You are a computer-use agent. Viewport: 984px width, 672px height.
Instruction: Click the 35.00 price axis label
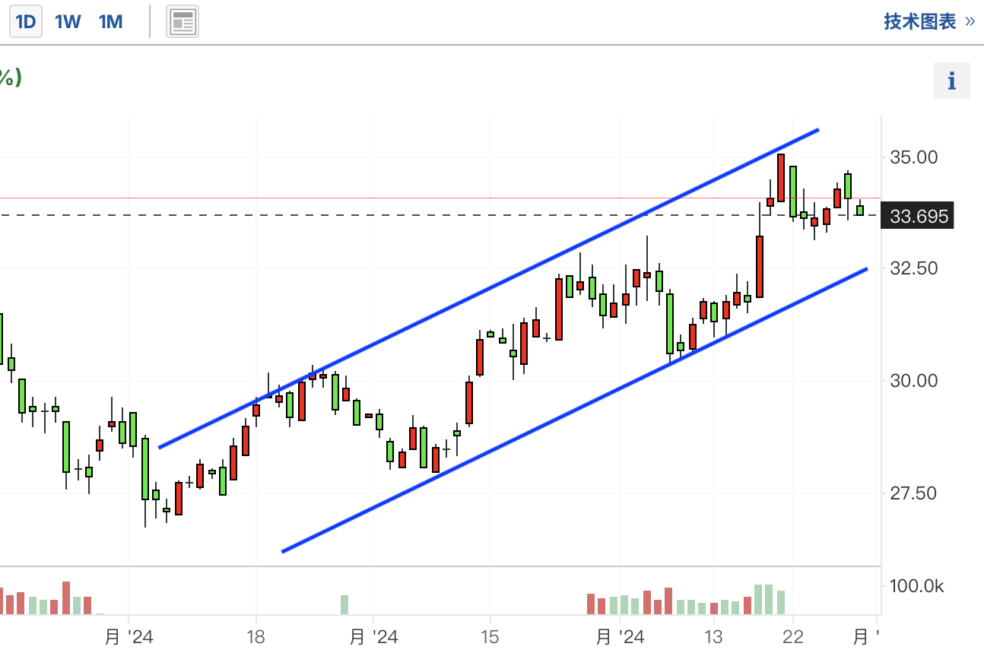pyautogui.click(x=914, y=157)
